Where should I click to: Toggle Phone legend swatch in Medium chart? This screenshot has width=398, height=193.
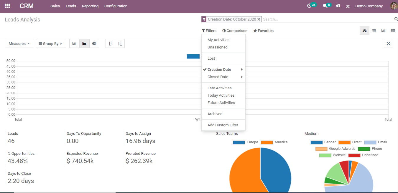364,149
